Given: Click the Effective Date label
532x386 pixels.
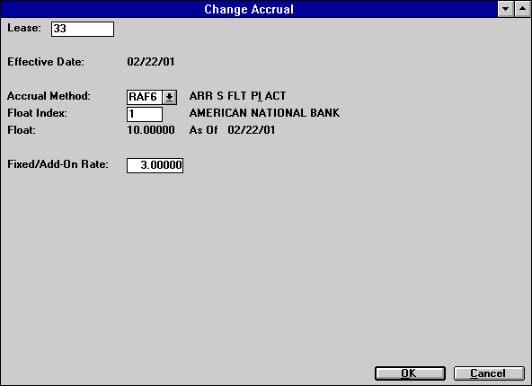Looking at the screenshot, I should coord(46,62).
